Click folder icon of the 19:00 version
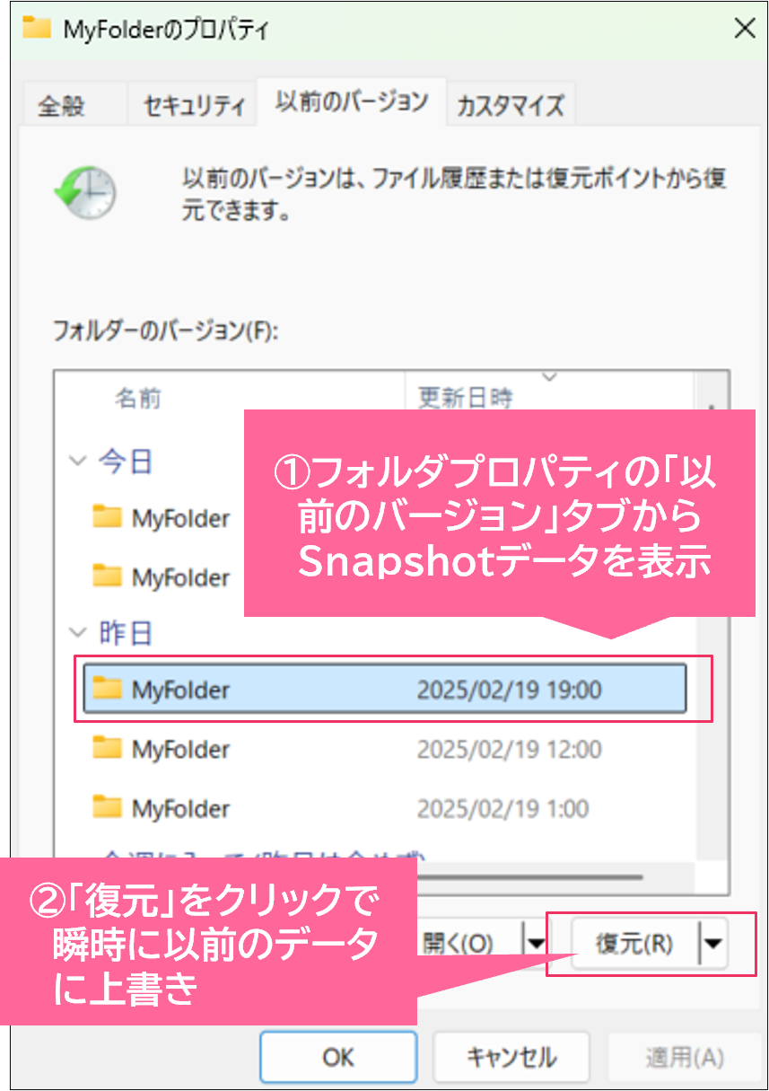The image size is (769, 1091). click(107, 689)
